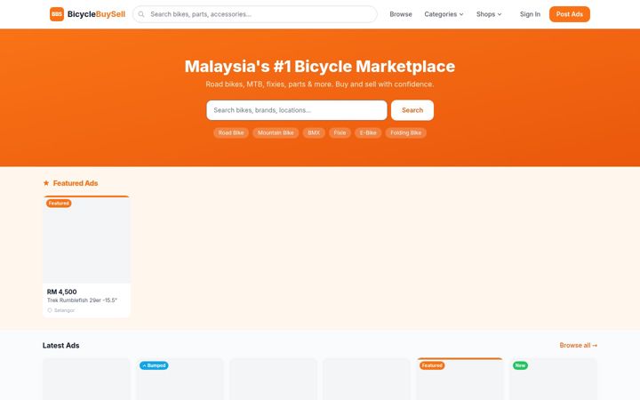Focus the hero search bikes, brands field
640x400 pixels.
pyautogui.click(x=297, y=110)
